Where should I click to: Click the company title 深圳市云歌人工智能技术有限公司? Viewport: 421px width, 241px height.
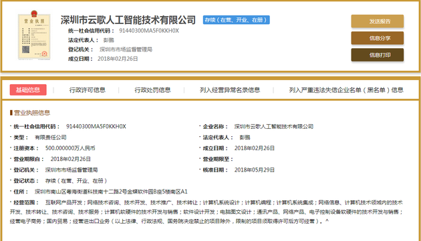[128, 20]
